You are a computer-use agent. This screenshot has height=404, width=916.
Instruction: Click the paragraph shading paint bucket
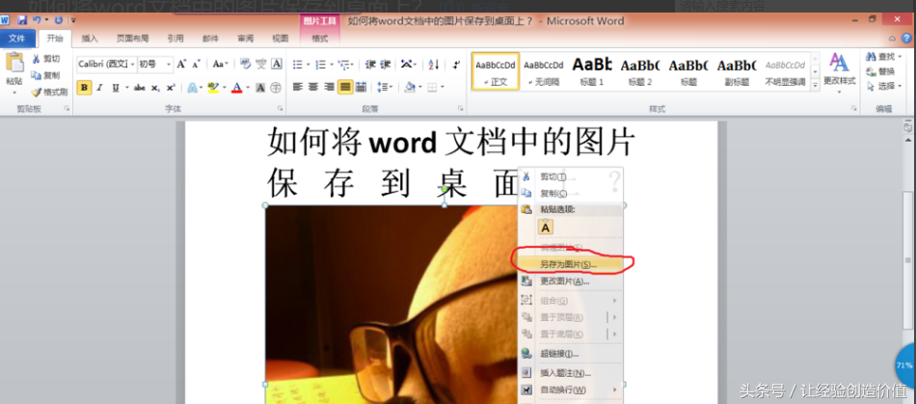coord(410,88)
